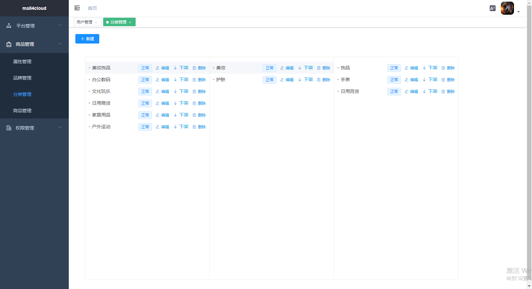The image size is (532, 289).
Task: Click delete trash icon for 手表
Action: coord(443,80)
